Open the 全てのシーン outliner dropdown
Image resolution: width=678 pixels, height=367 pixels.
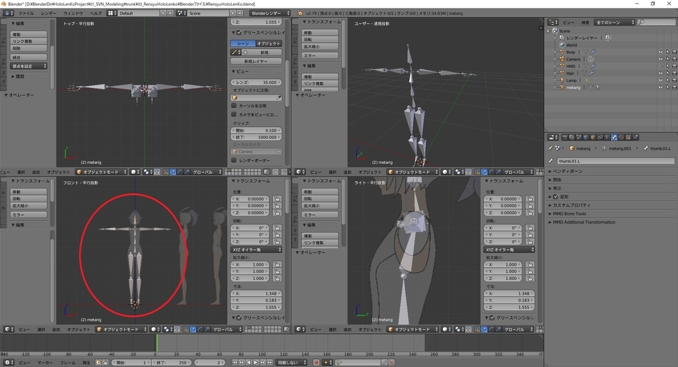pos(614,22)
